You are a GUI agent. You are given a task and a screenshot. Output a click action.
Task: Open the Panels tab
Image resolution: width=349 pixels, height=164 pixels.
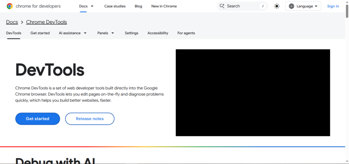point(103,33)
